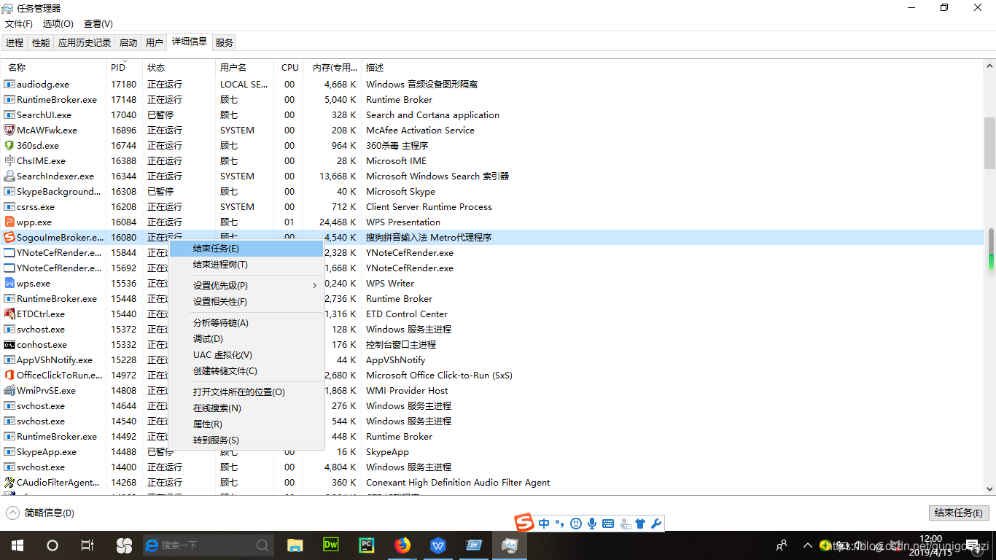Screen dimensions: 996x560
Task: Switch to the 应用历史记录 tab
Action: click(x=85, y=43)
